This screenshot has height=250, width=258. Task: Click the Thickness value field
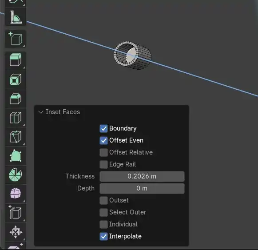142,176
